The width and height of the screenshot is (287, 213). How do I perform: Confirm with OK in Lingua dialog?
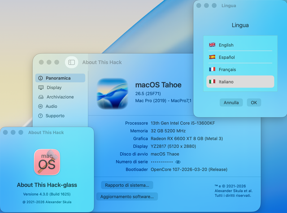point(254,103)
